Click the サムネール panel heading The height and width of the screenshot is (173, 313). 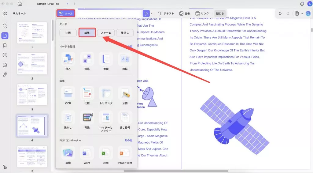(x=19, y=13)
